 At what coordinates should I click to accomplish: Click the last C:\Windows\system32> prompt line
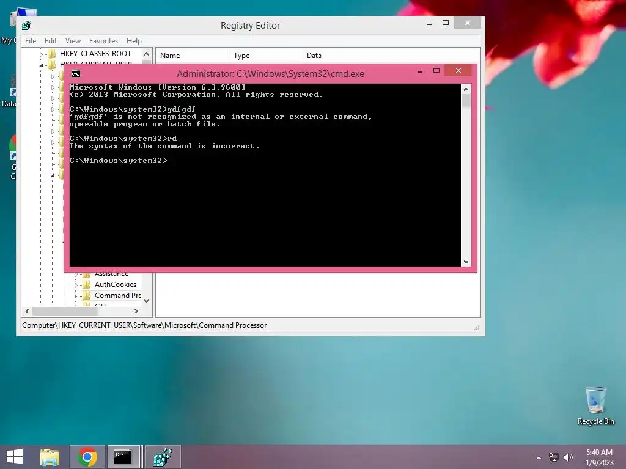click(118, 161)
